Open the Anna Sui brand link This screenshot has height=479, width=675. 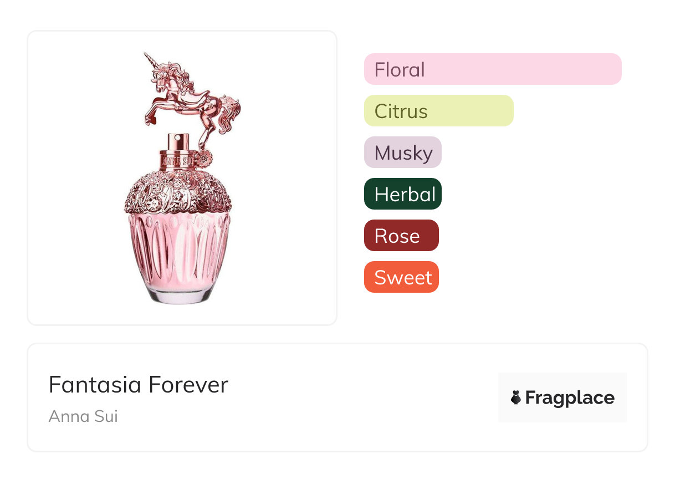point(83,416)
